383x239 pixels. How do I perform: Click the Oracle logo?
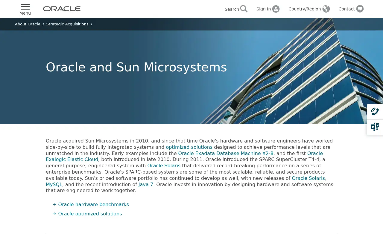click(x=62, y=9)
